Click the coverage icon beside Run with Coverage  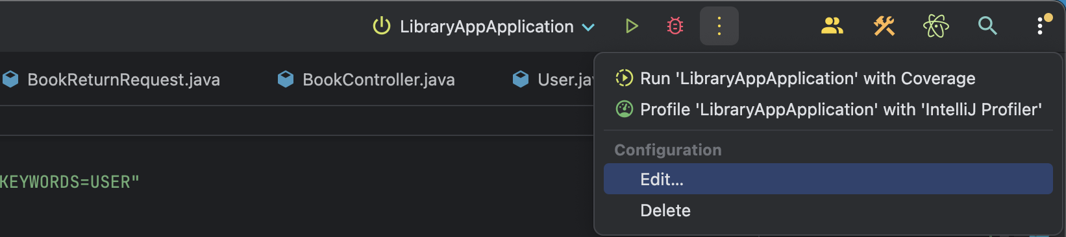(624, 78)
